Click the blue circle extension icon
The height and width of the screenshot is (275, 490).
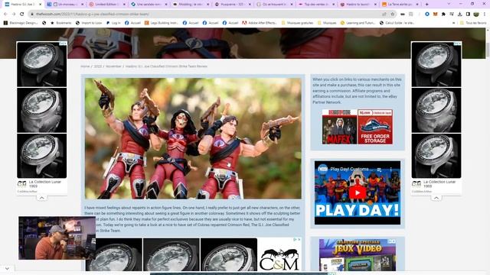[x=427, y=14]
